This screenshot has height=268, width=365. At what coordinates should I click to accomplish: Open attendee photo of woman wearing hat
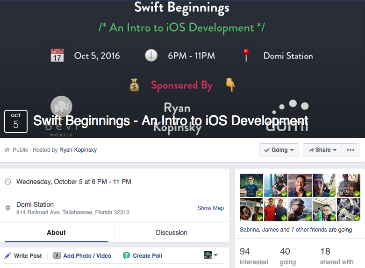(276, 185)
